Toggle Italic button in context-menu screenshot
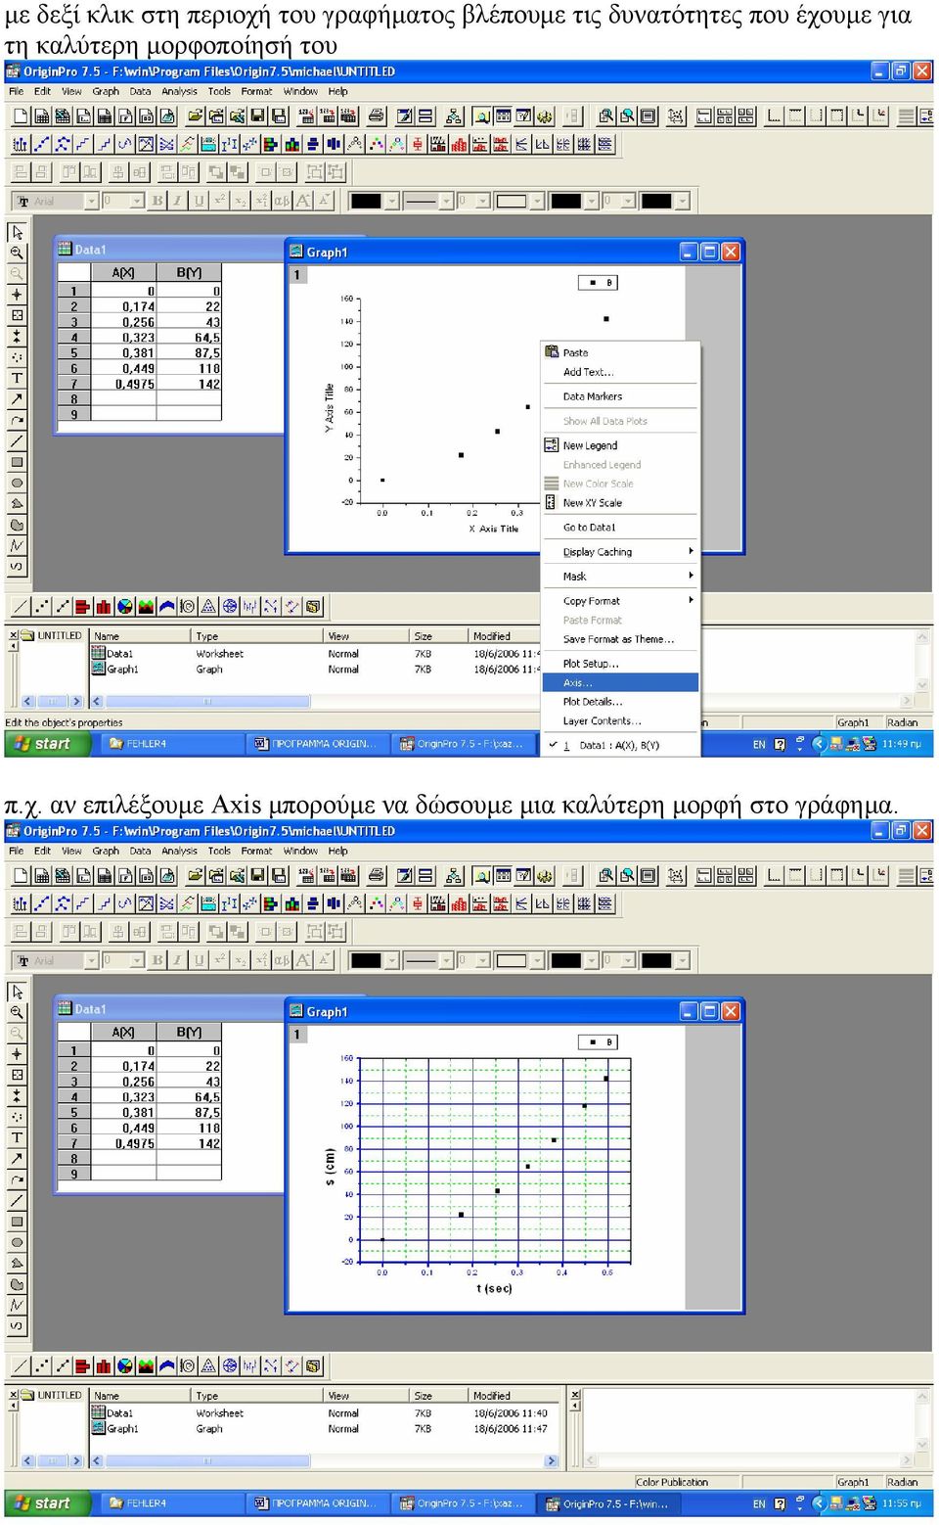Viewport: 939px width, 1525px height. tap(178, 201)
